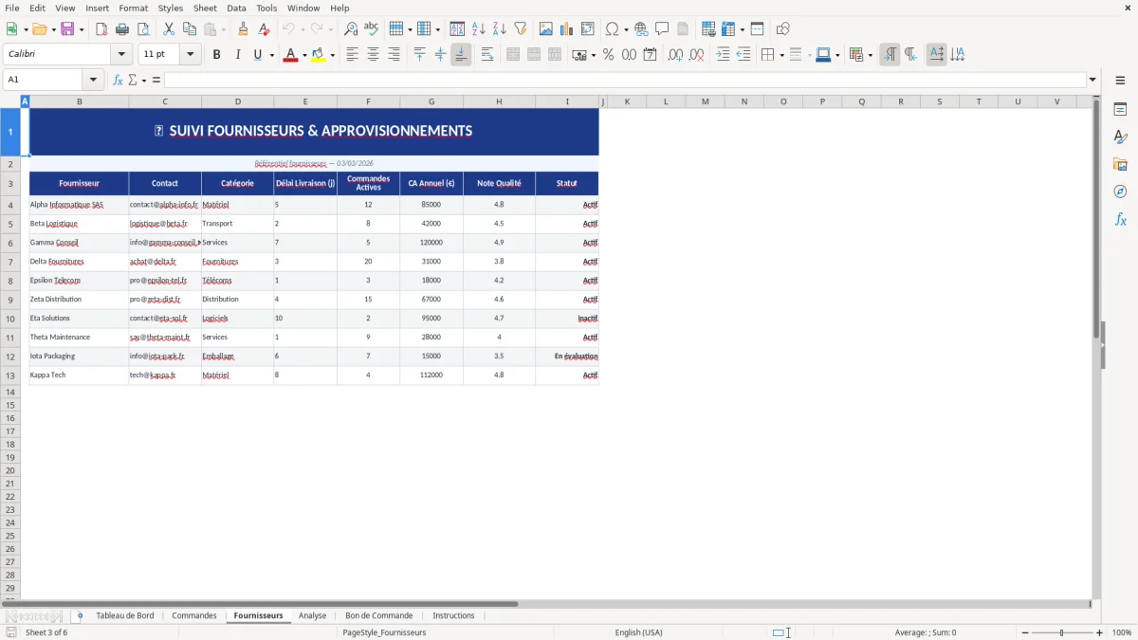Open the borders dropdown
Viewport: 1138px width, 640px height.
click(782, 55)
